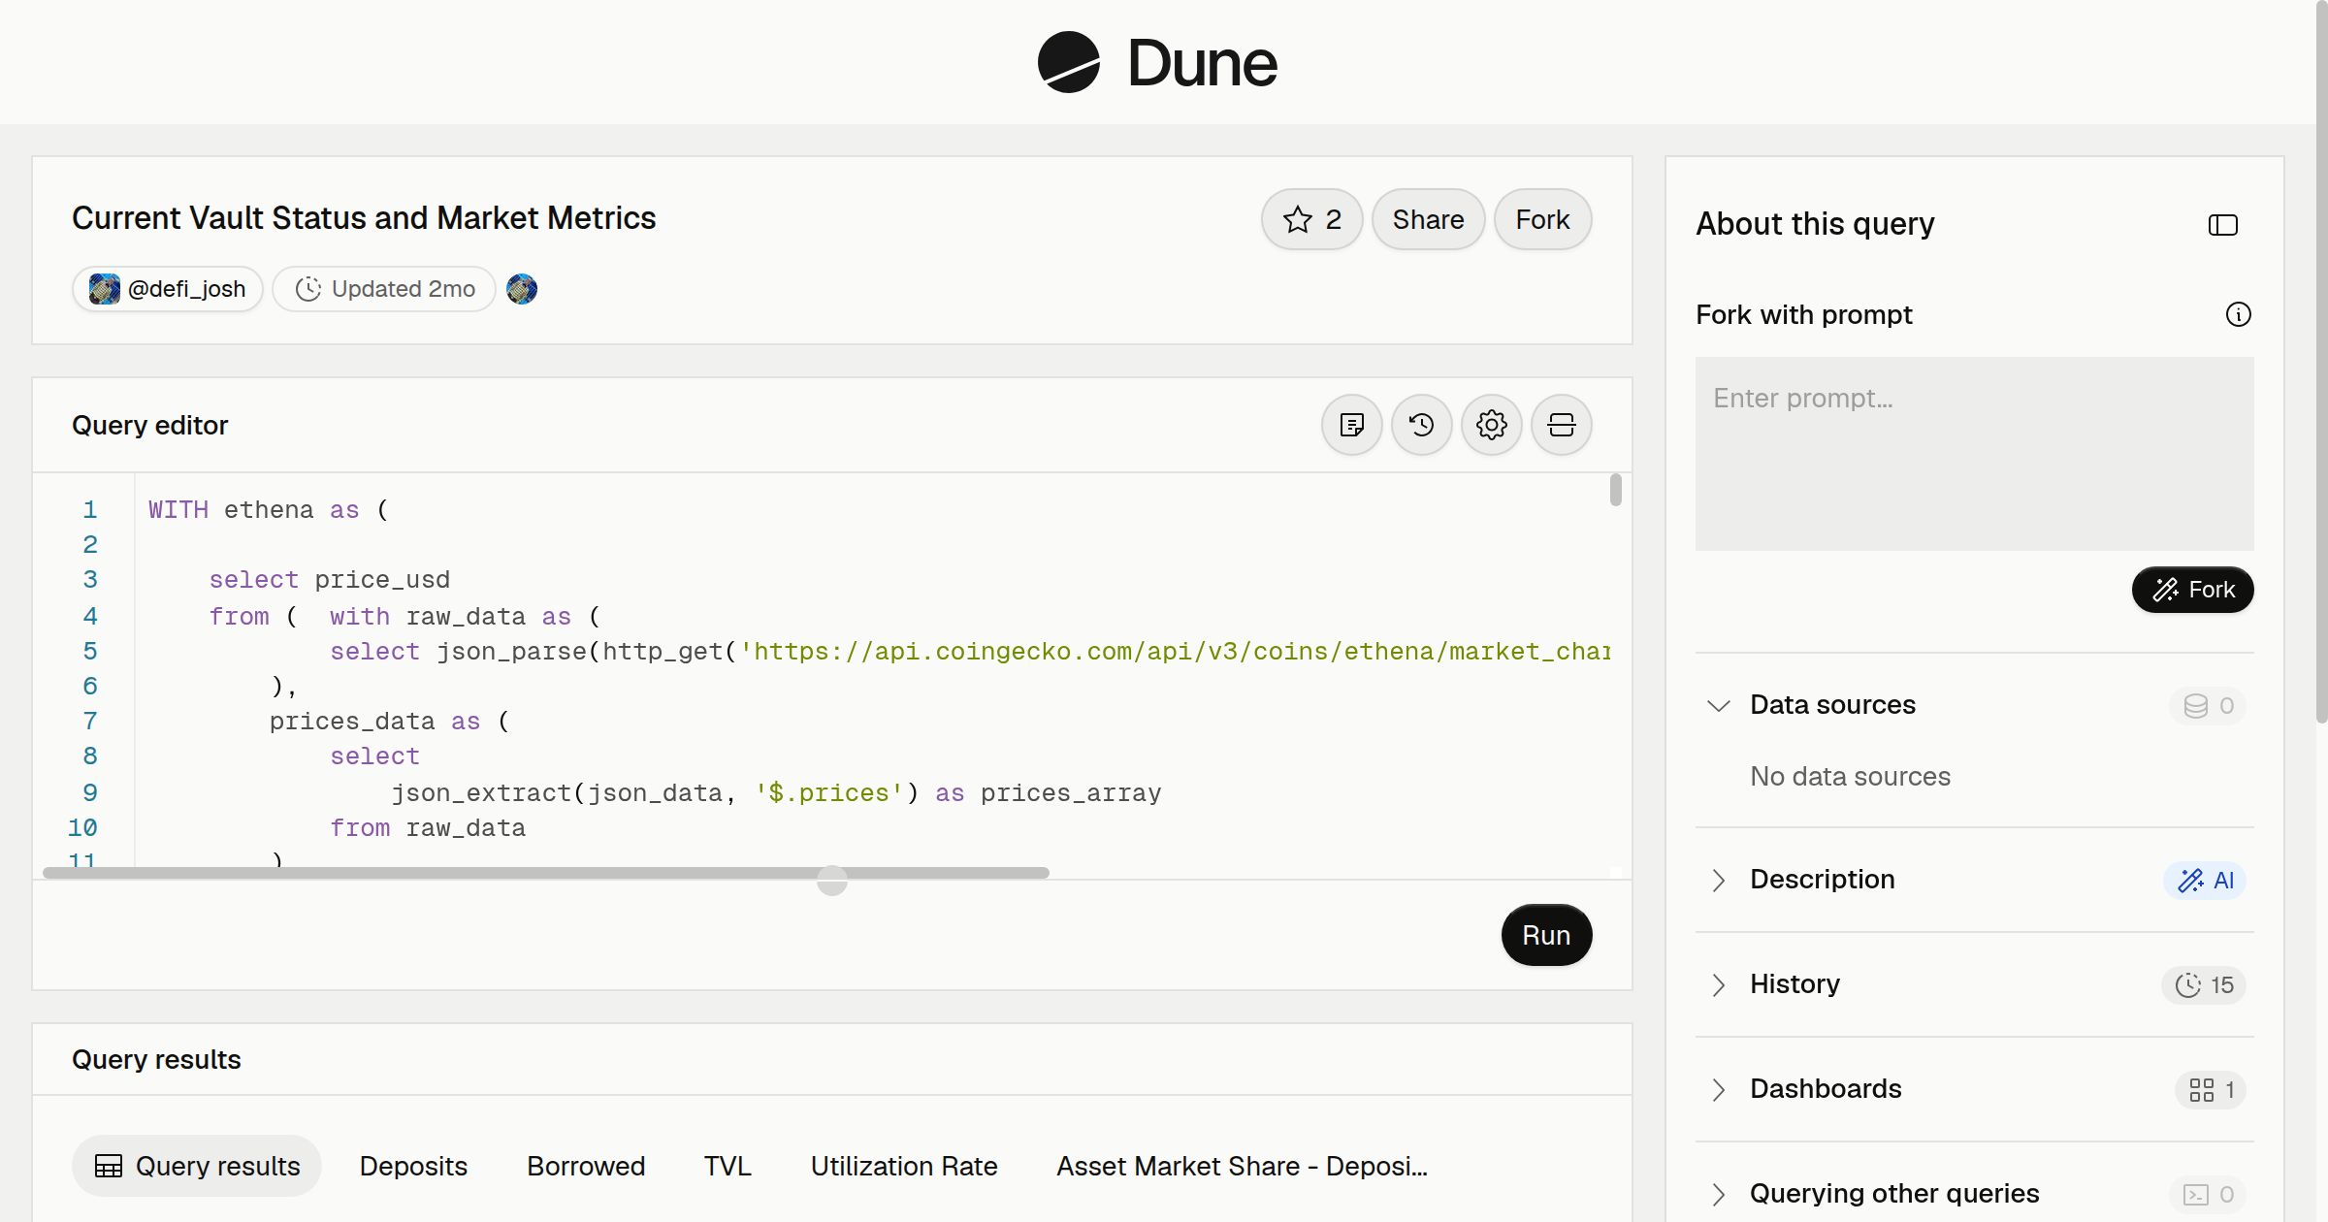The image size is (2328, 1222).
Task: Generate description with AI badge
Action: (x=2205, y=880)
